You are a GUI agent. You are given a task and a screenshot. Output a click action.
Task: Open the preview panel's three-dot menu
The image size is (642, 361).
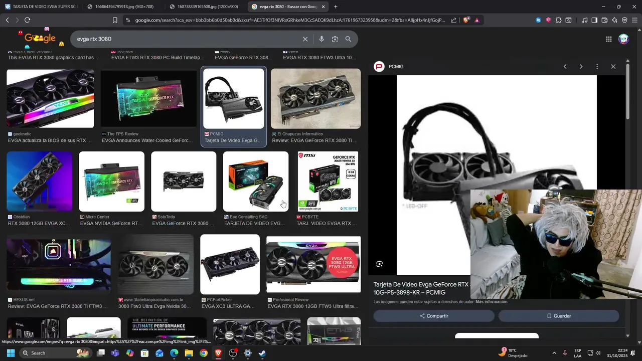[x=597, y=67]
